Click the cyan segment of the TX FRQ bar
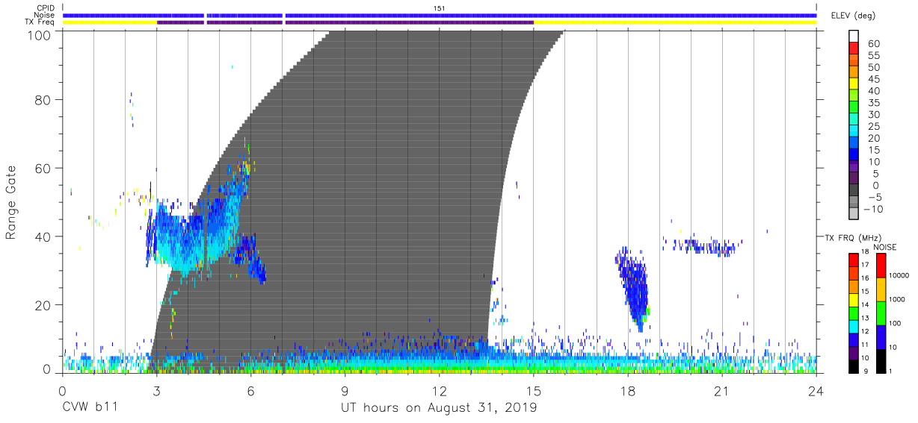This screenshot has width=918, height=423. pos(854,326)
